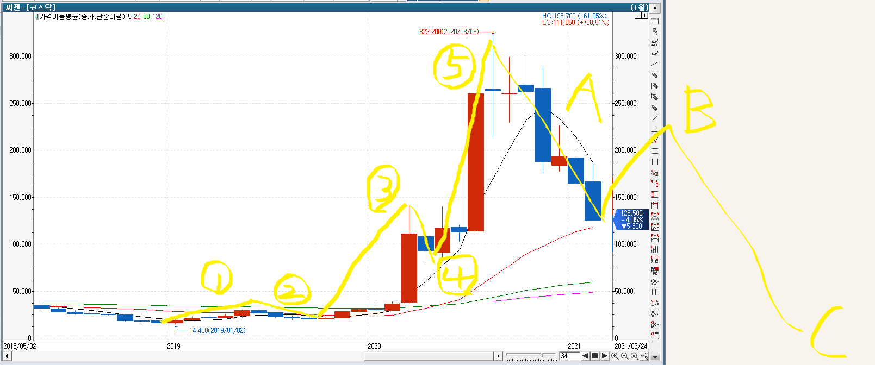Toggle the moving average indicator checkbox

click(x=36, y=17)
